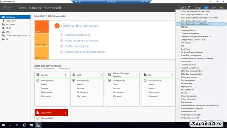Select Active Directory Administrative Center
The height and width of the screenshot is (128, 227).
(195, 11)
